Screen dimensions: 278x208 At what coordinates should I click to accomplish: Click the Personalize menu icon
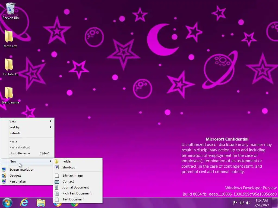tap(4, 181)
